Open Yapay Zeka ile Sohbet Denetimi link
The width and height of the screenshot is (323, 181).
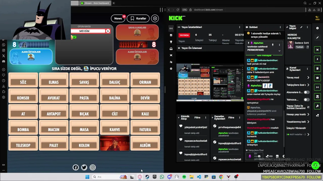[x=298, y=107]
